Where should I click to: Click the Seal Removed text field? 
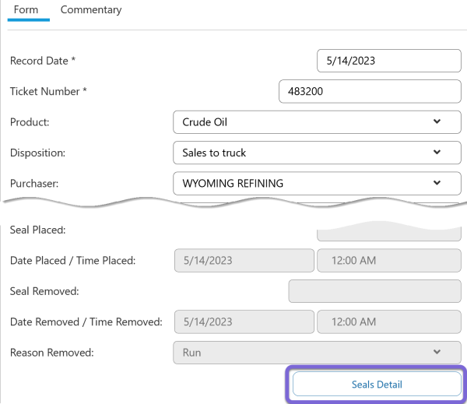(x=374, y=291)
